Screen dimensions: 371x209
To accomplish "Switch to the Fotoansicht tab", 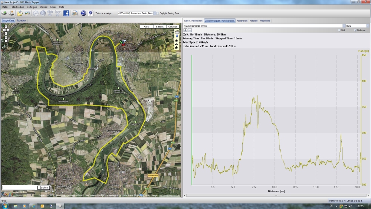I will pos(243,21).
